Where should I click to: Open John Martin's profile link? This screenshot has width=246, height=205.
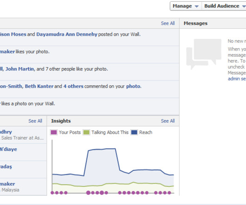tap(19, 69)
